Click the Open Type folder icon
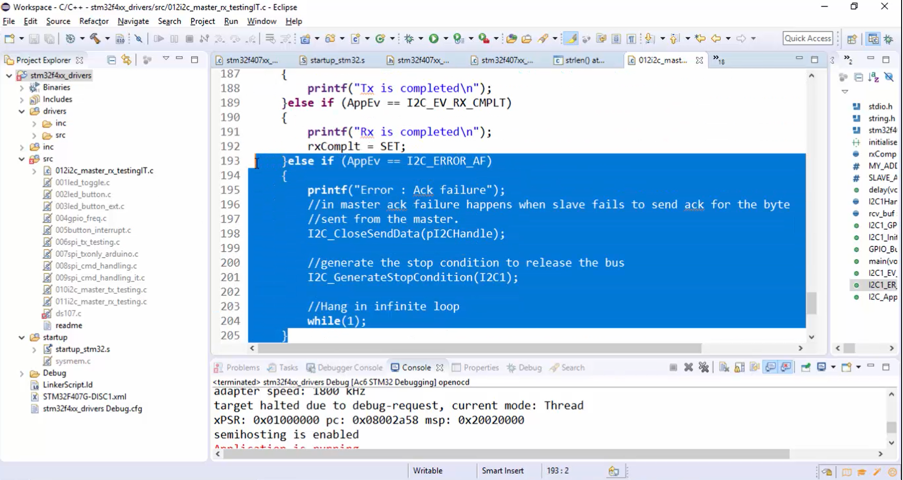The width and height of the screenshot is (903, 480). click(x=511, y=39)
